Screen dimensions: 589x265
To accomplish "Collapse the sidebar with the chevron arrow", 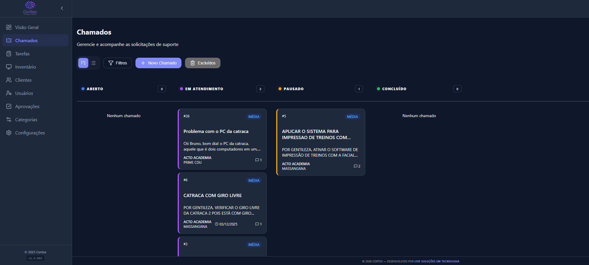I will click(62, 8).
